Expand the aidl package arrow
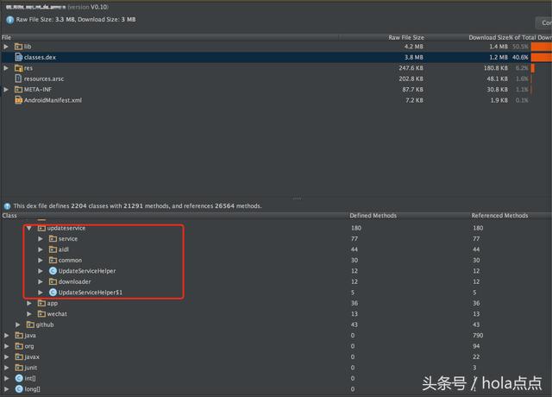 41,249
